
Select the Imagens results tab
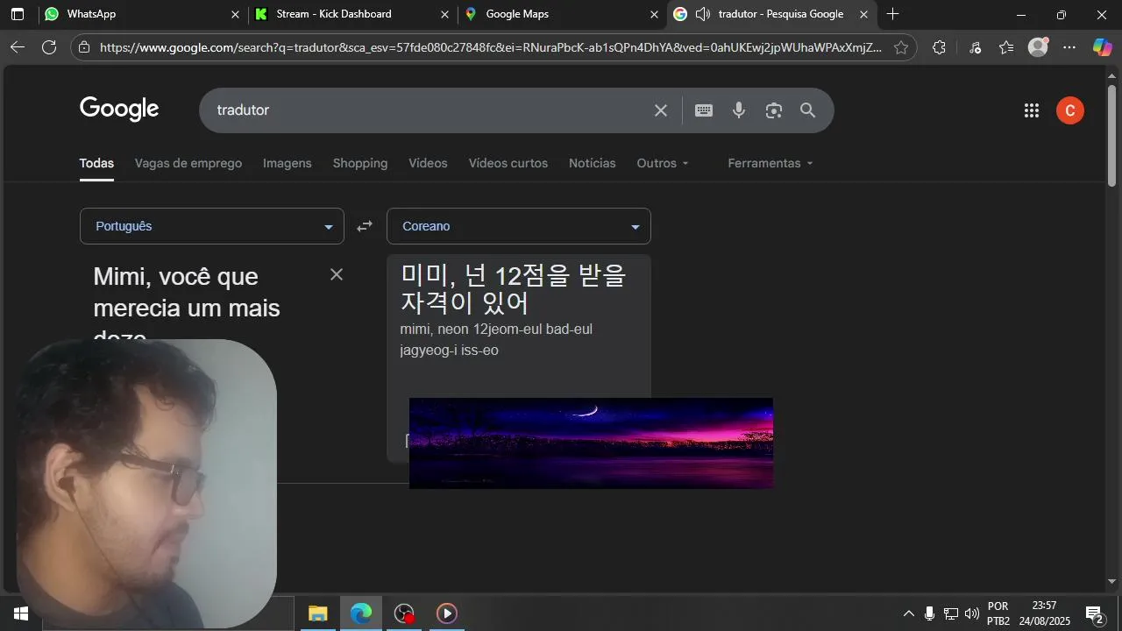tap(288, 163)
